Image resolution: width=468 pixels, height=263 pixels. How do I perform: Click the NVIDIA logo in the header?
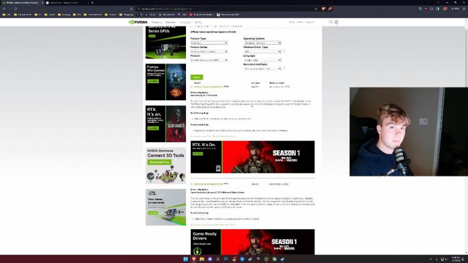pos(138,22)
